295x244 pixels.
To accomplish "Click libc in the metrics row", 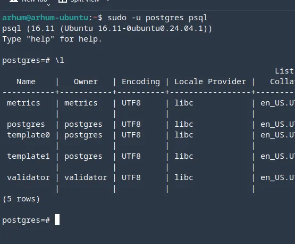I will click(184, 103).
